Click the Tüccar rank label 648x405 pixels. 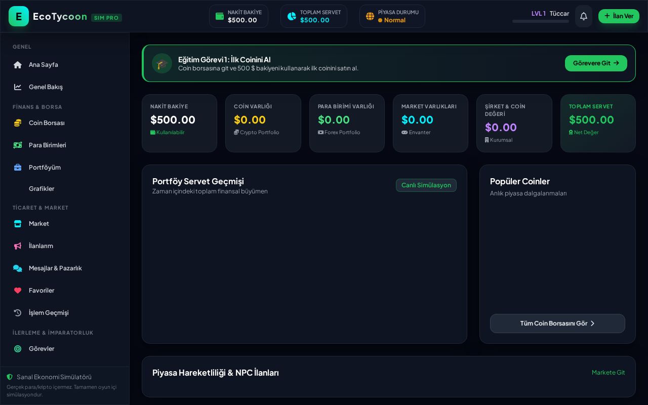559,14
